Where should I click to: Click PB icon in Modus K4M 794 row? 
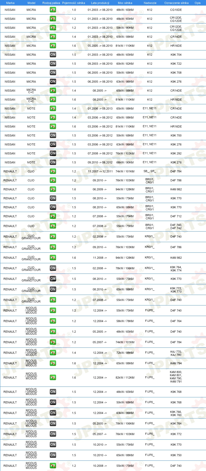tap(53, 363)
